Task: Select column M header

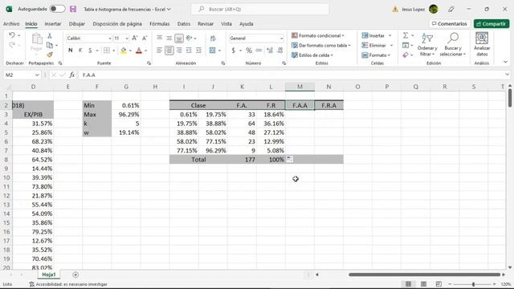Action: (300, 87)
